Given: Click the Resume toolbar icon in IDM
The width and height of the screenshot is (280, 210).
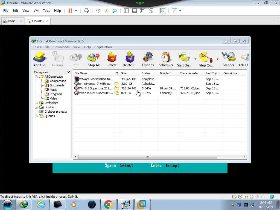Looking at the screenshot, I should pyautogui.click(x=58, y=59).
